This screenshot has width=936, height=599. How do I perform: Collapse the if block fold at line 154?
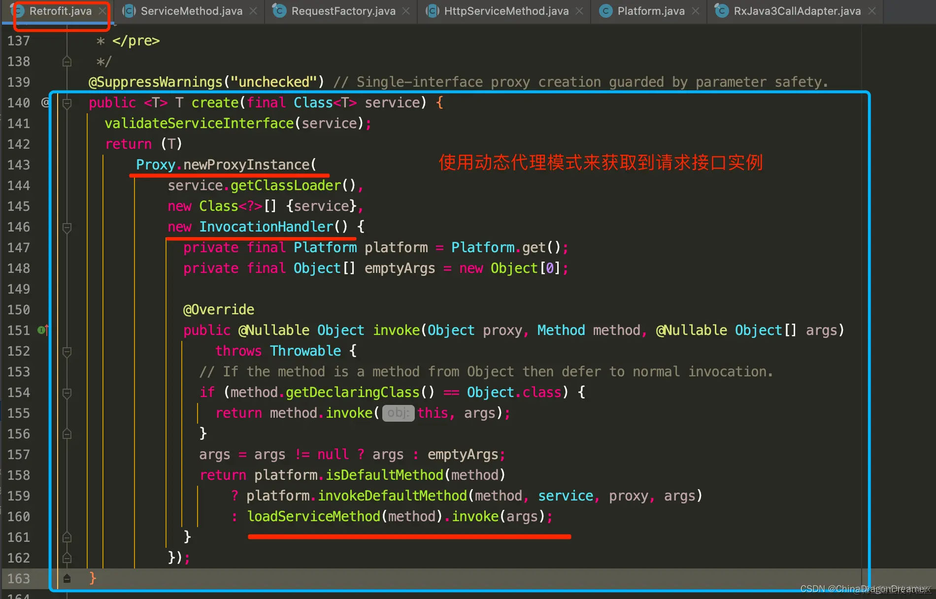(x=67, y=393)
